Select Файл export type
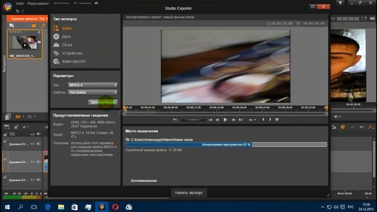377x212 pixels. [62, 28]
